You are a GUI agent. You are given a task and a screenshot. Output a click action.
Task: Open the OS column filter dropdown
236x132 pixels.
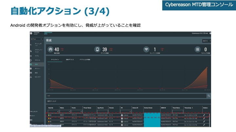click(x=126, y=111)
